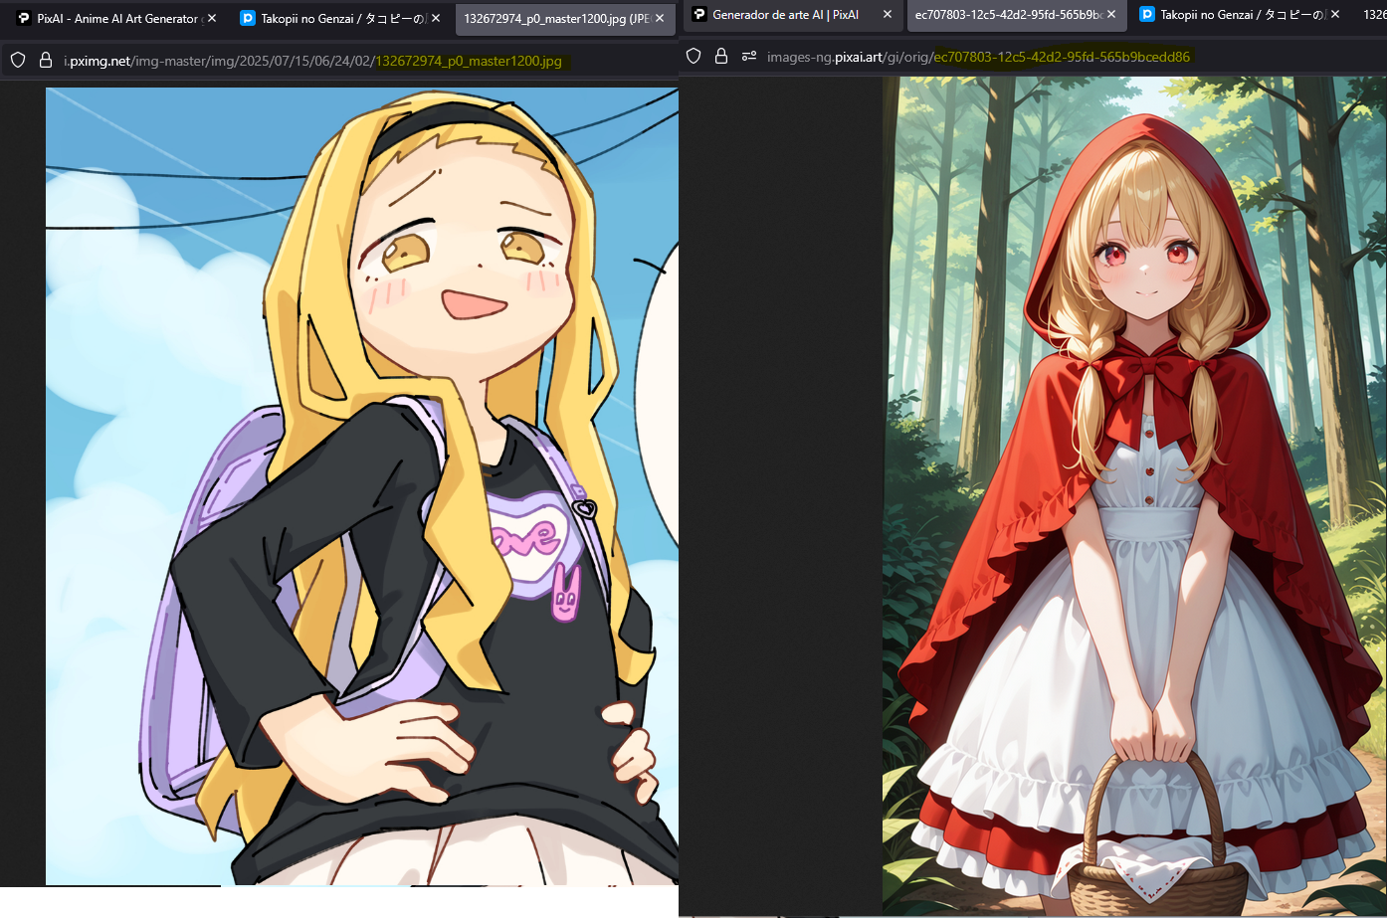1387x919 pixels.
Task: Click the red riding hood girl image
Action: tap(1134, 495)
